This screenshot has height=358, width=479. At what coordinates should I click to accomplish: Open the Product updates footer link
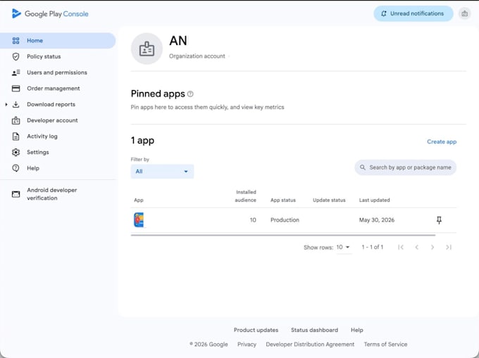click(x=256, y=330)
